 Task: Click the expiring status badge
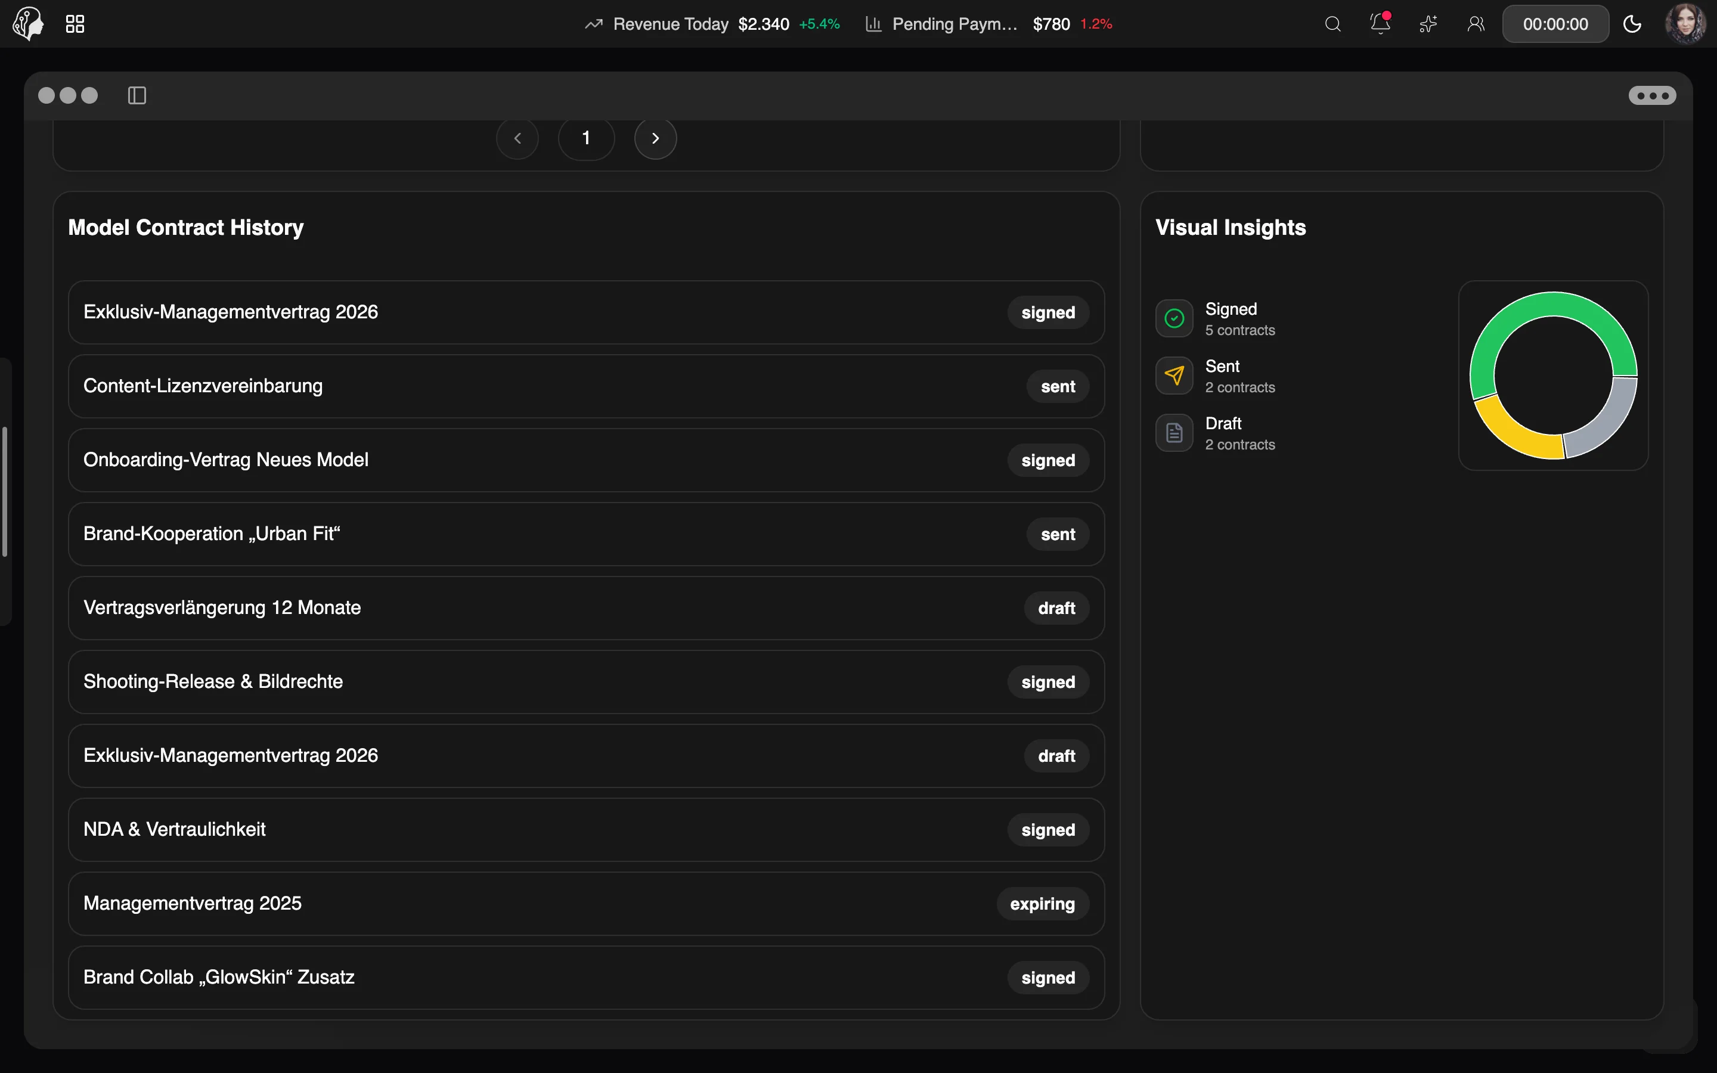click(1042, 903)
